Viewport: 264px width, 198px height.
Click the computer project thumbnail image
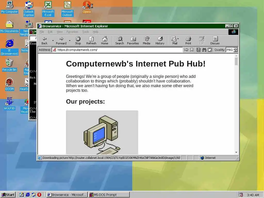(x=102, y=132)
